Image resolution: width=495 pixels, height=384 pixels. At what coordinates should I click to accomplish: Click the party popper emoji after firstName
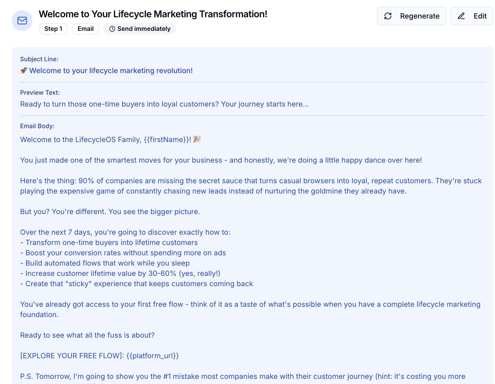click(197, 139)
